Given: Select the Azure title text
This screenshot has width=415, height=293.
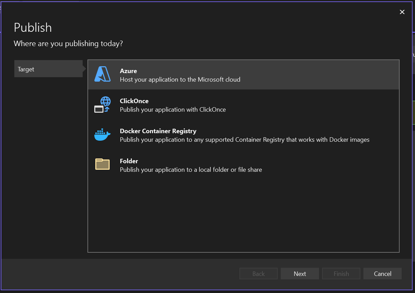Looking at the screenshot, I should tap(128, 71).
